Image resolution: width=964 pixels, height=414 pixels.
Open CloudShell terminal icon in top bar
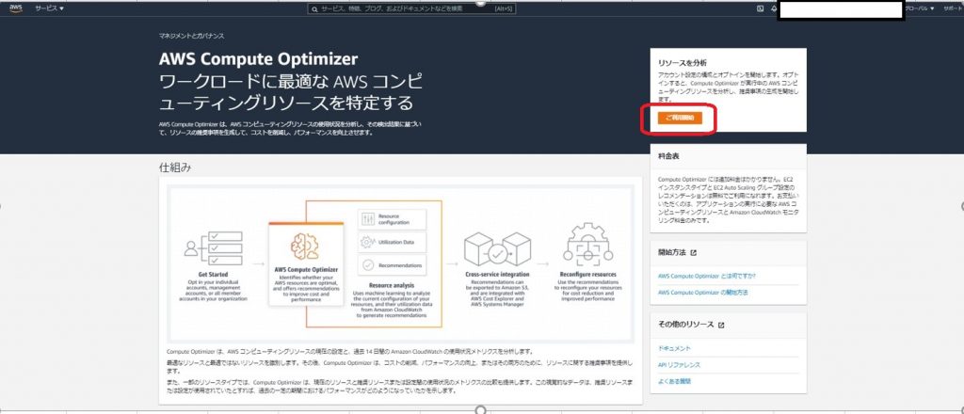(760, 8)
